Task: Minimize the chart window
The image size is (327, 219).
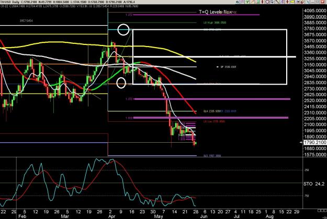Action: pyautogui.click(x=313, y=2)
